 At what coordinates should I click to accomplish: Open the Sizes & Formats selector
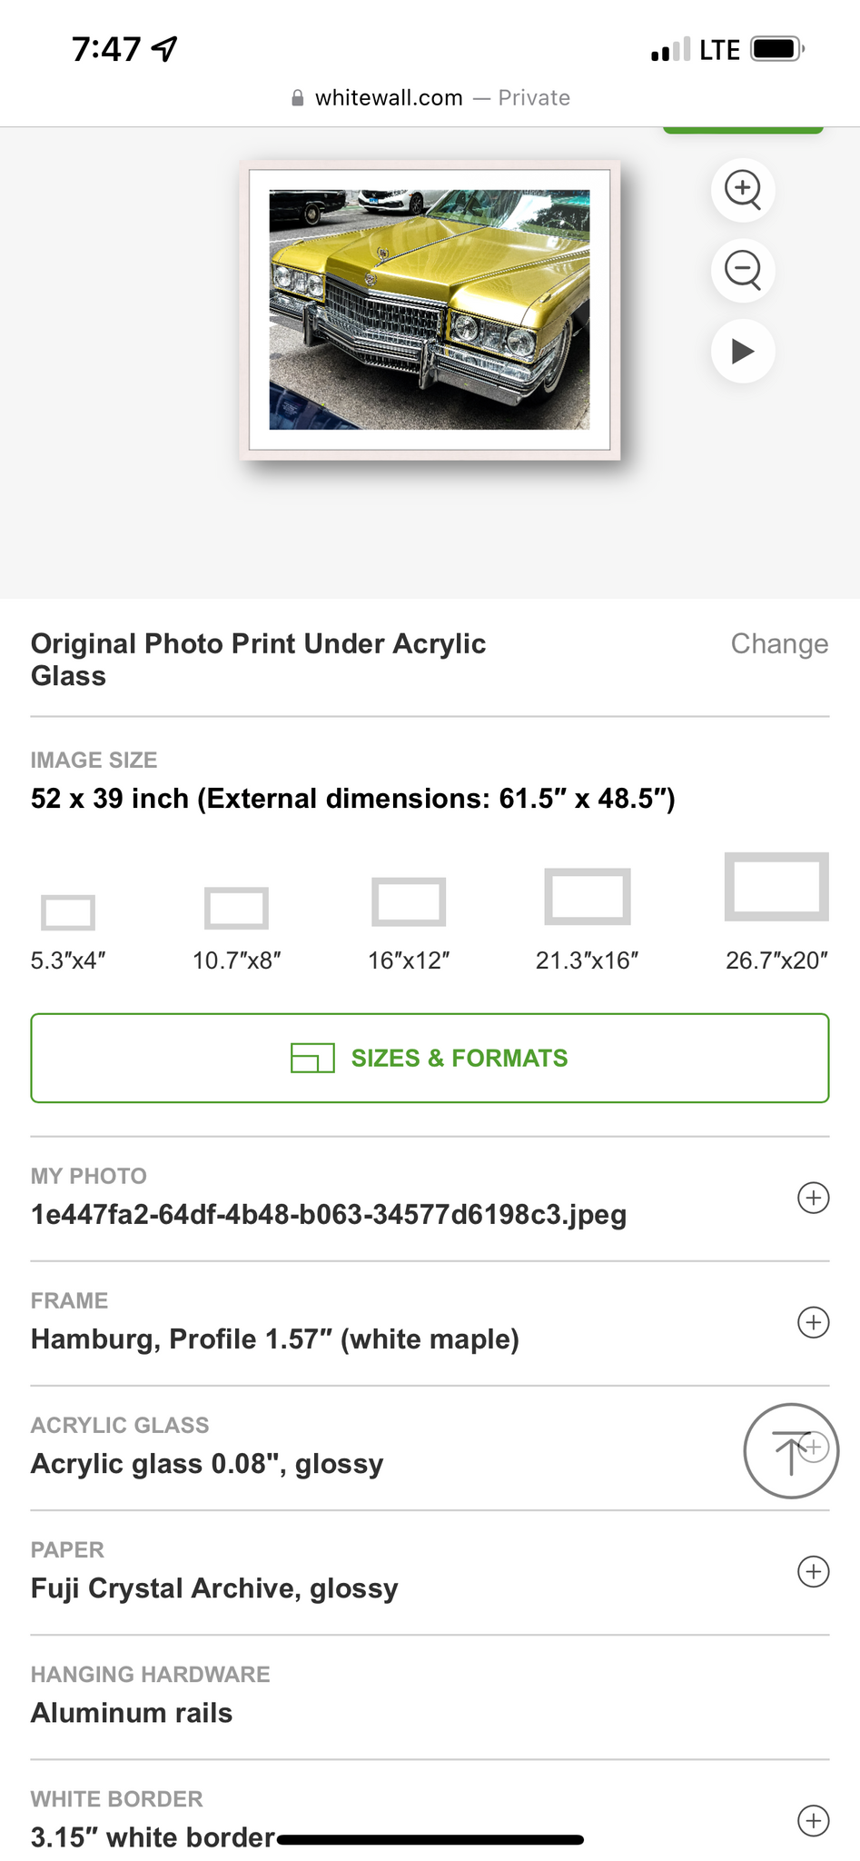[430, 1058]
